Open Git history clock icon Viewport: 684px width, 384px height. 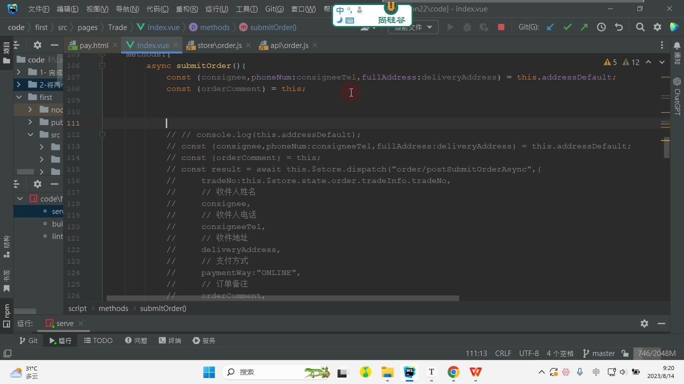601,27
